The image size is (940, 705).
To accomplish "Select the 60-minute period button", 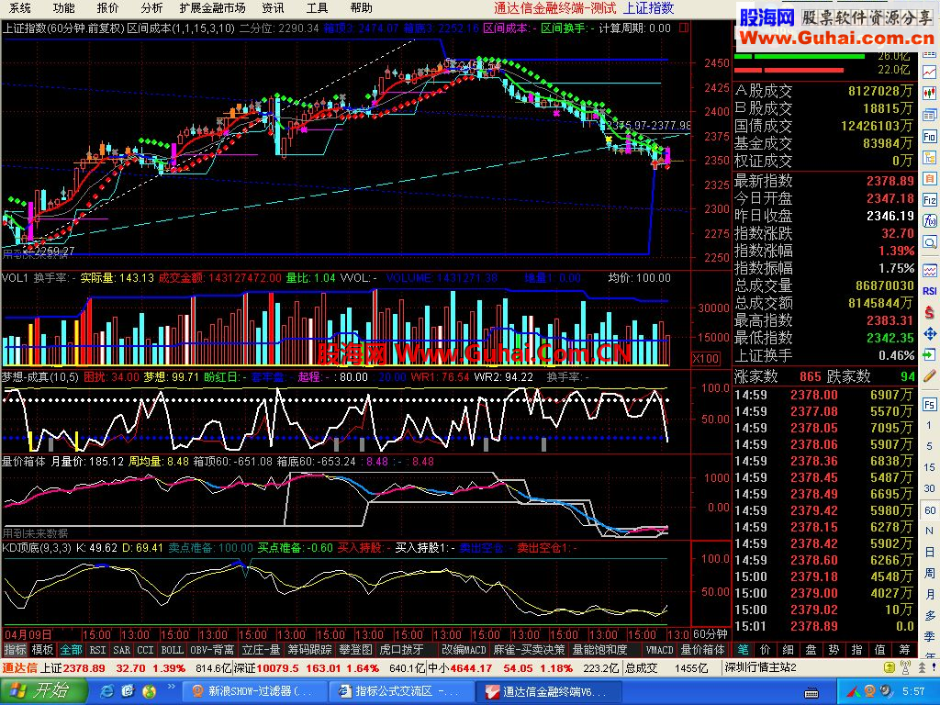I will point(930,510).
